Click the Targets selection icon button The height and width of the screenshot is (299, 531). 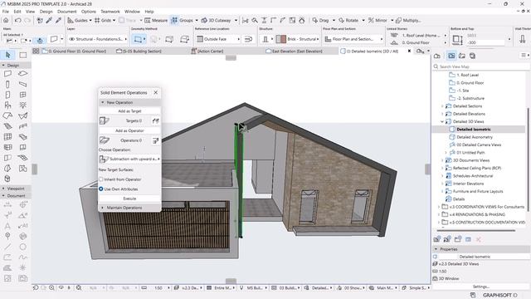(155, 120)
